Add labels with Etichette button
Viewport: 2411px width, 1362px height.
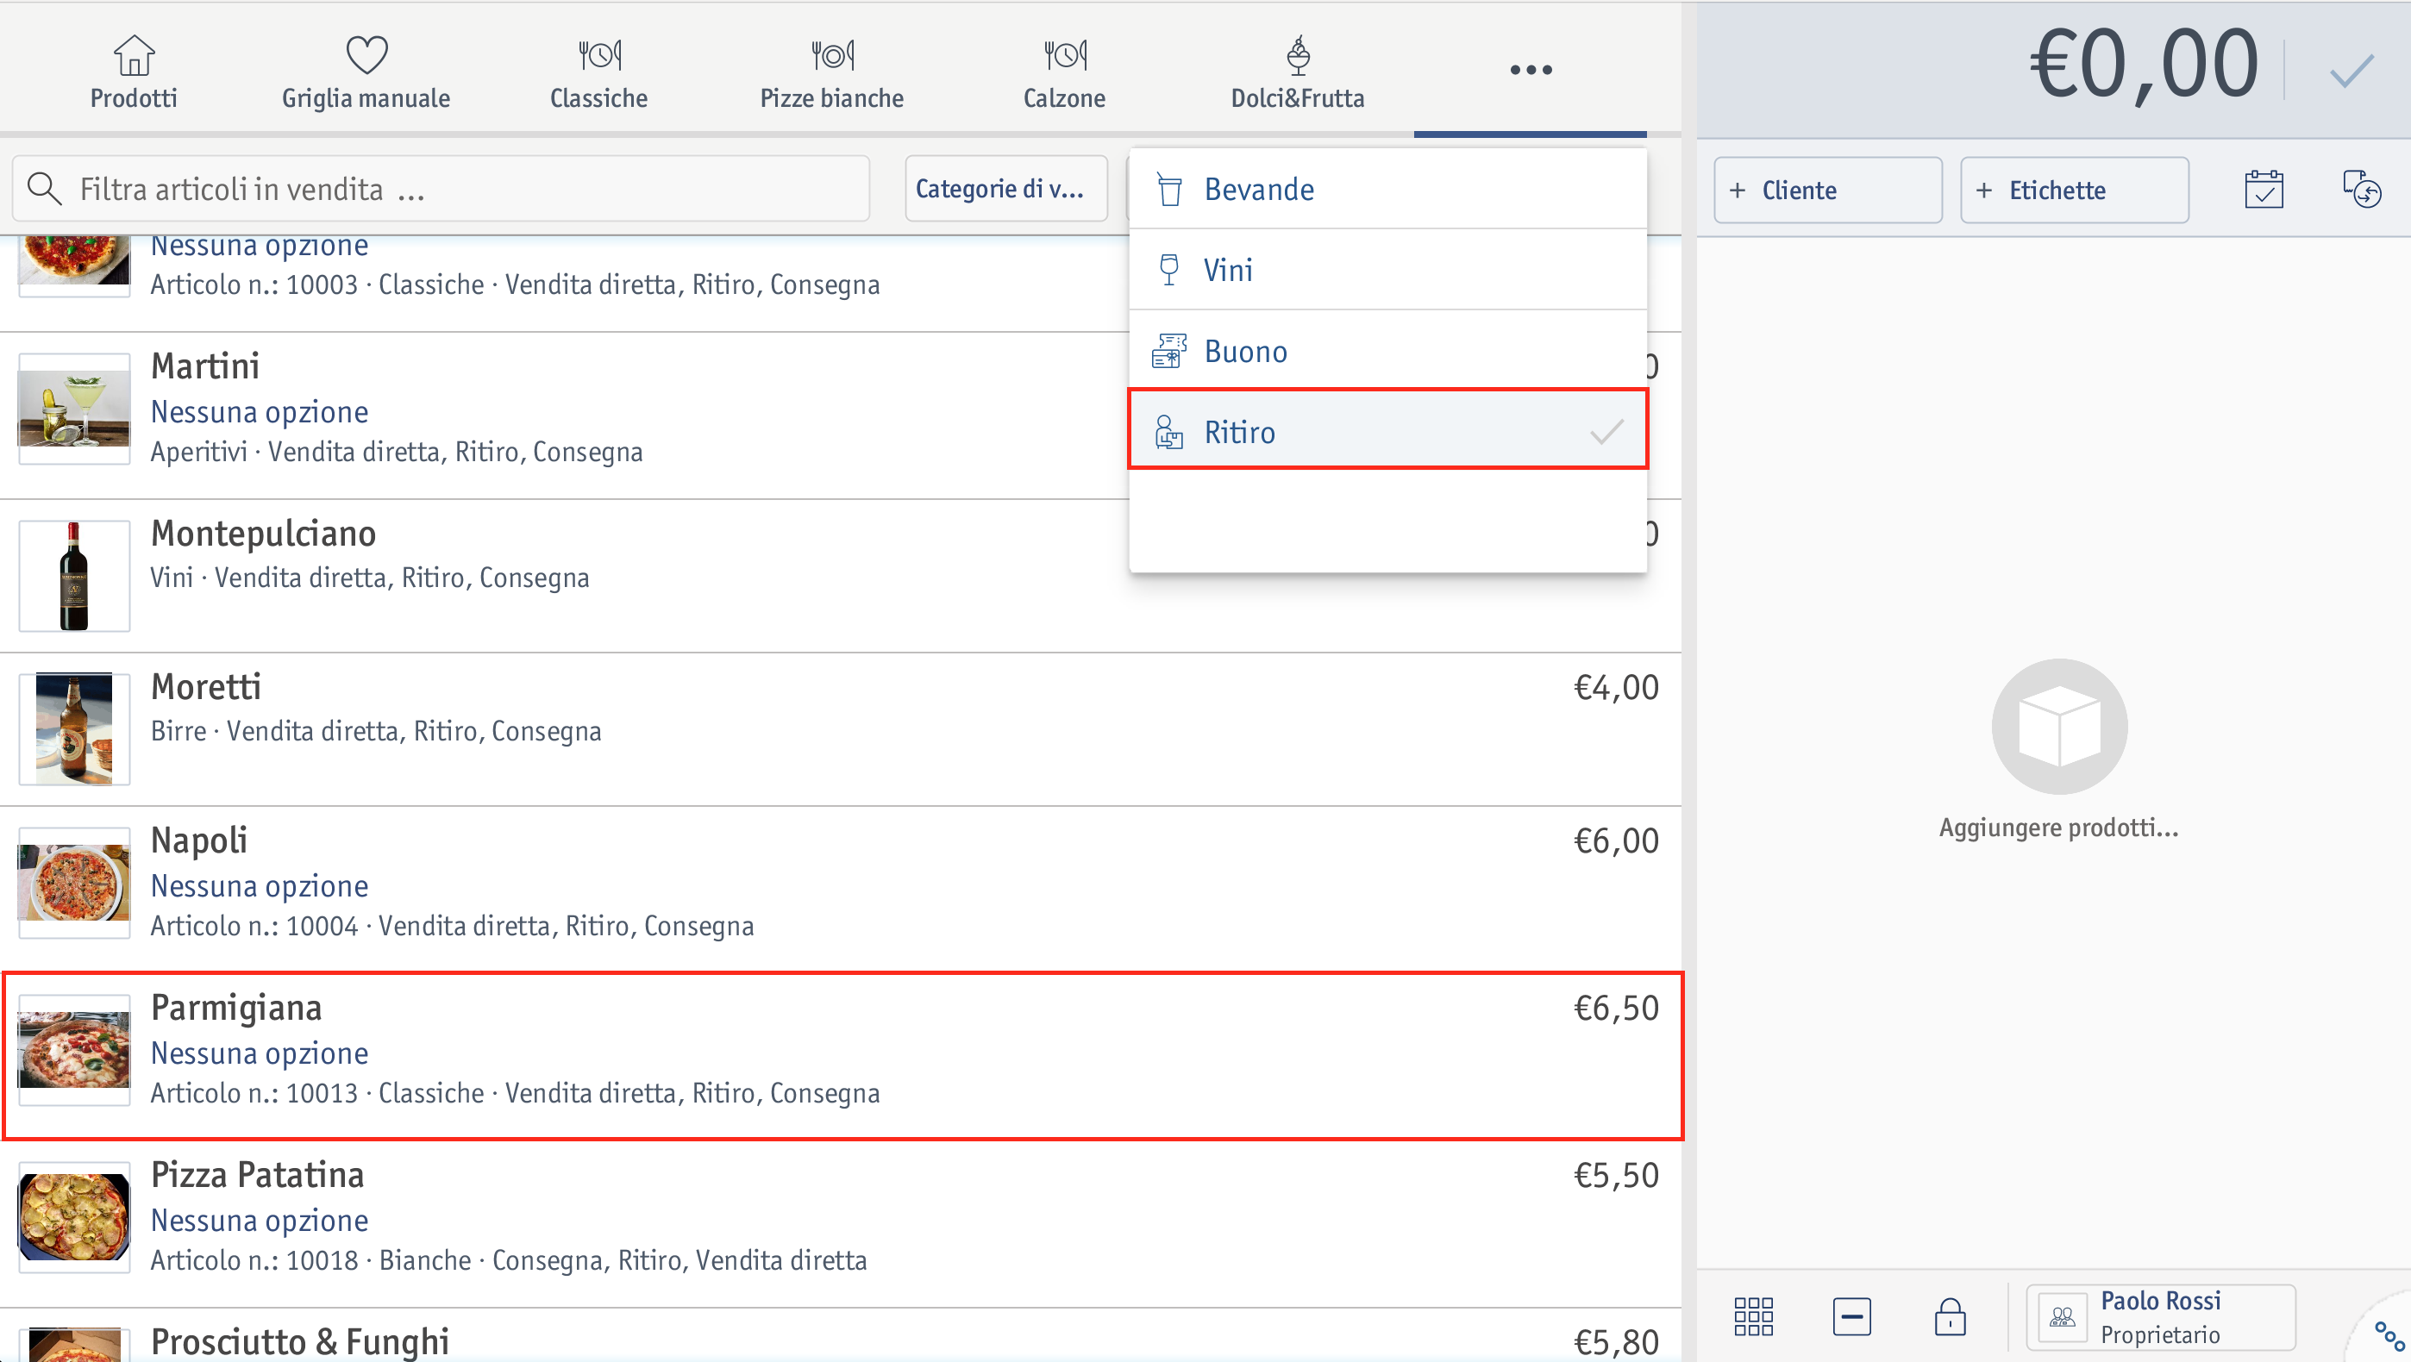point(2074,190)
